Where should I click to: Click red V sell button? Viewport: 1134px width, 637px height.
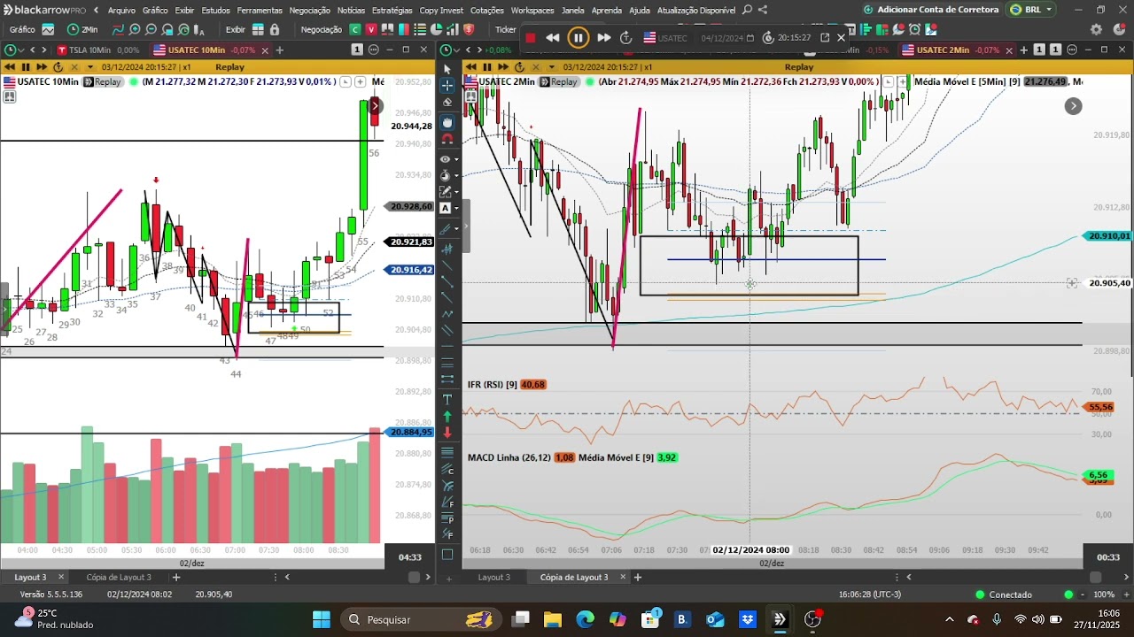tap(370, 29)
